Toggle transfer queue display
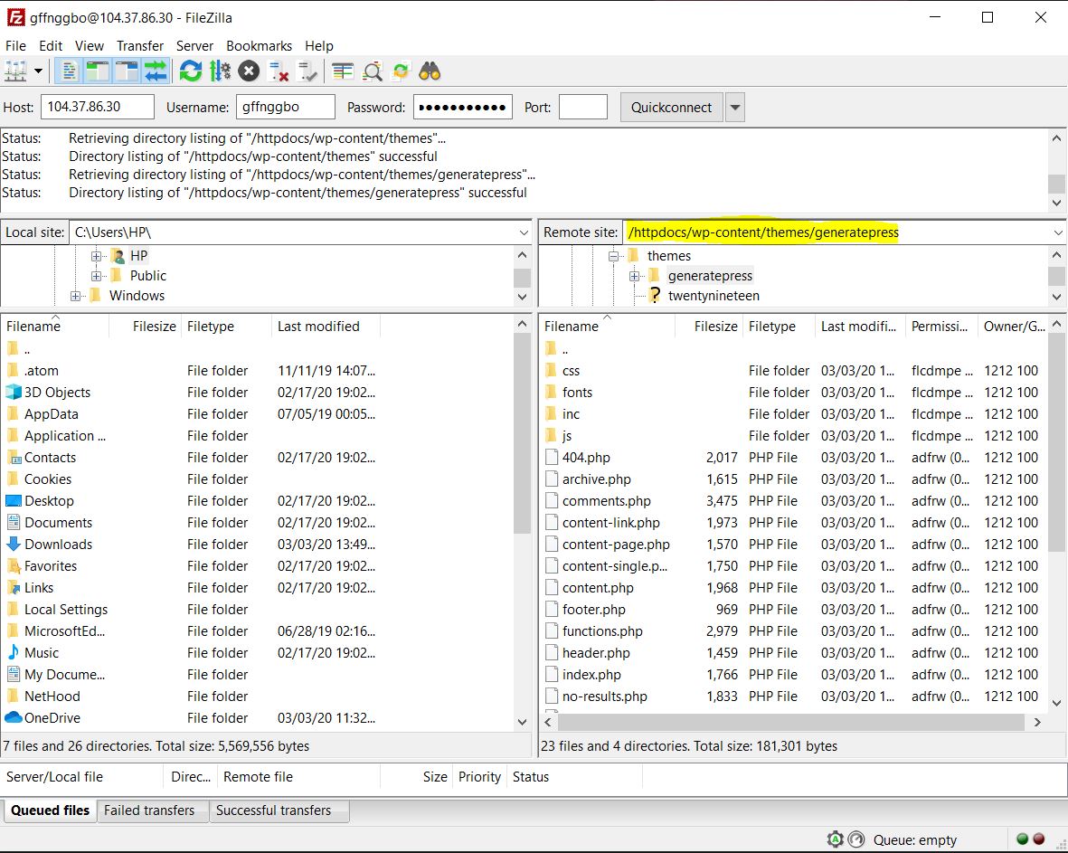This screenshot has height=853, width=1068. tap(156, 71)
